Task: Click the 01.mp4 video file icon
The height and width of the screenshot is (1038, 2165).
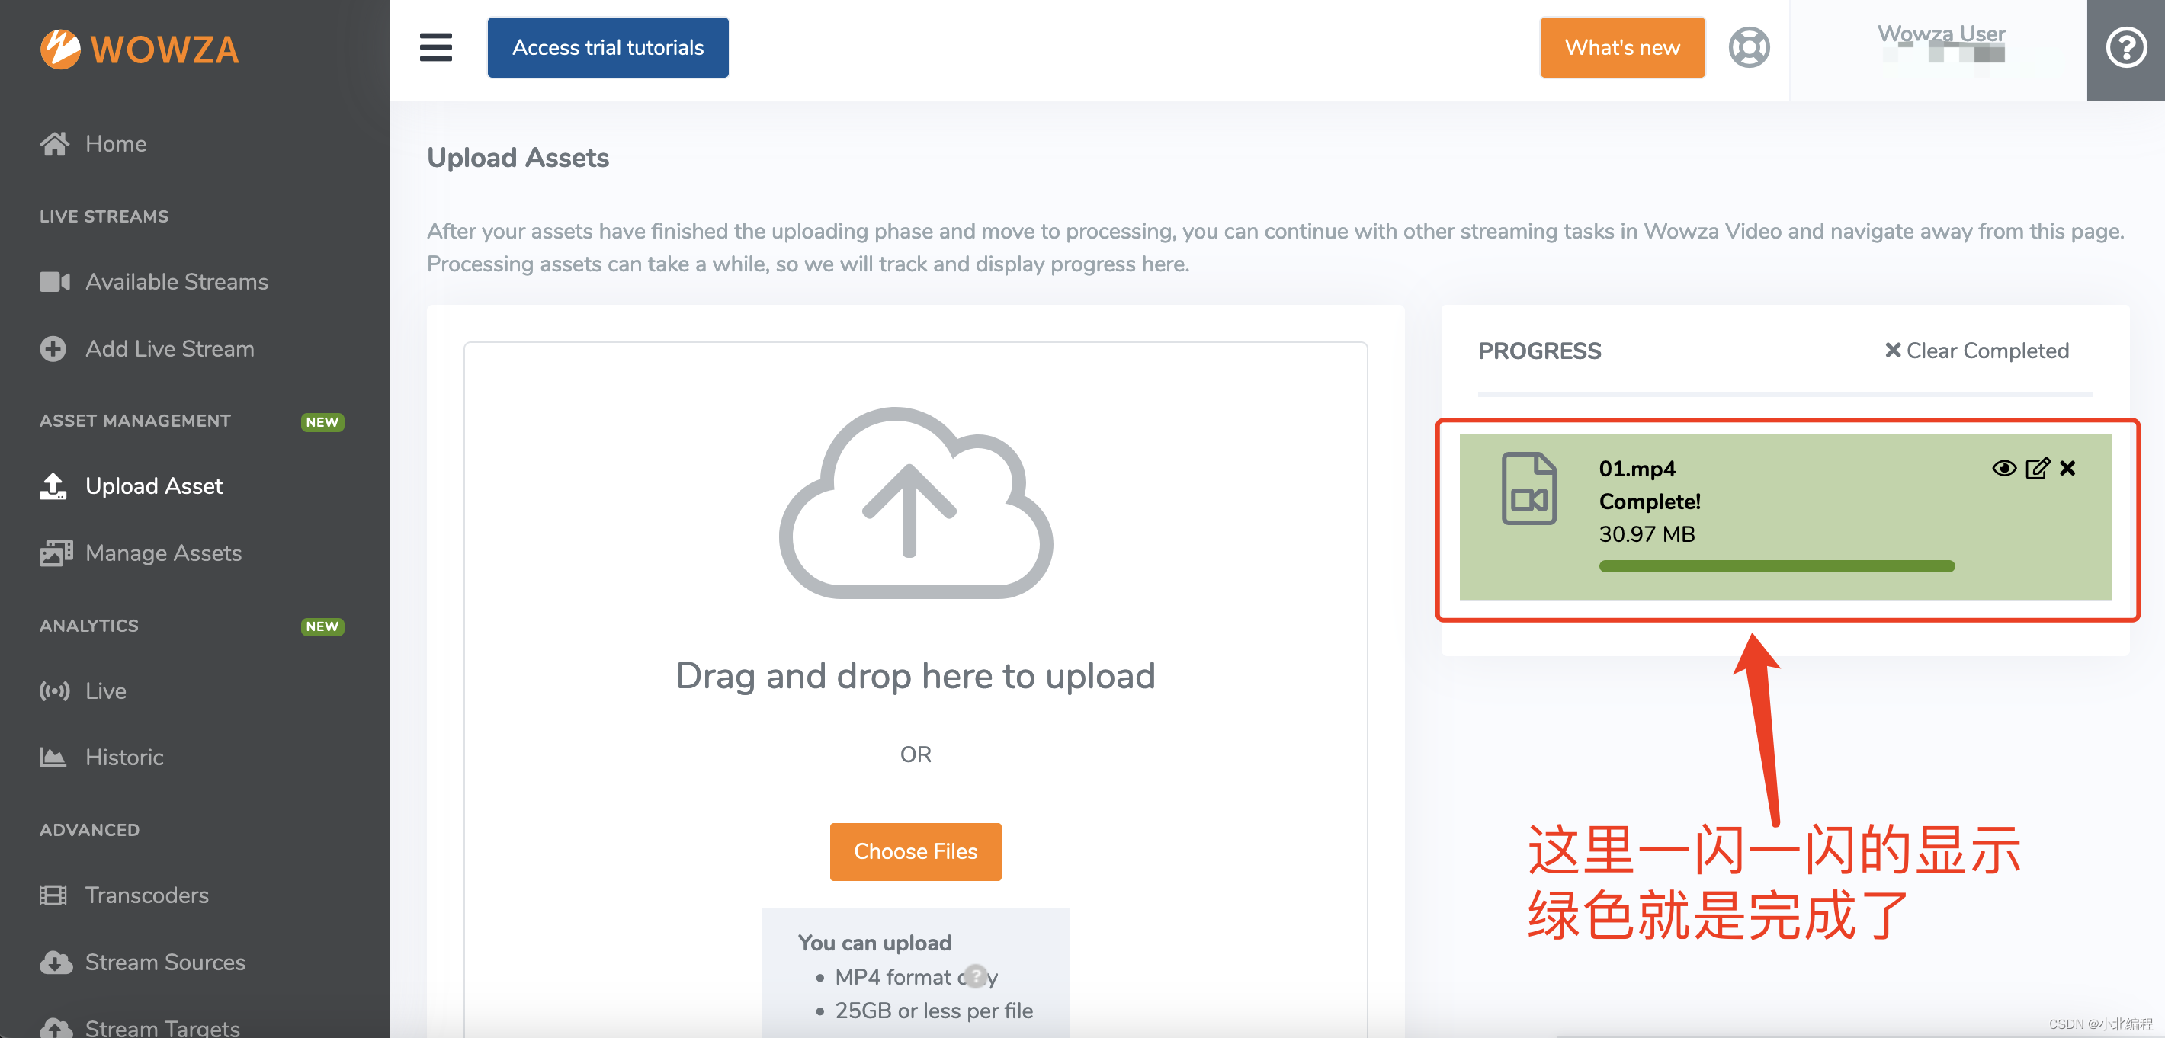Action: pos(1528,489)
